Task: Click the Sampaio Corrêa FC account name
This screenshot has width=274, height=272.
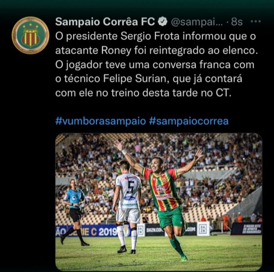Action: pos(105,22)
